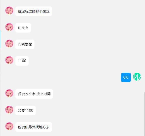Select the blue '0.0' sent message

126,77
